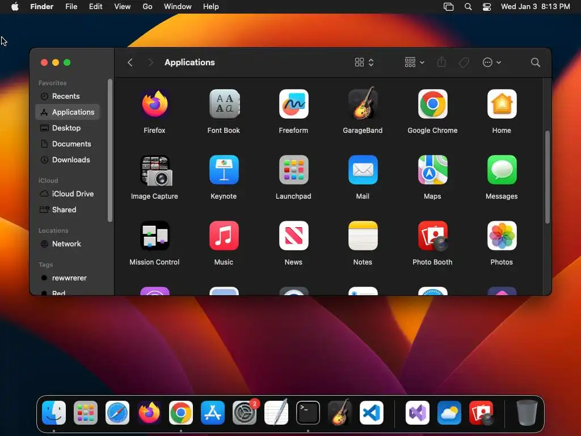Open Network under Locations

coord(68,244)
